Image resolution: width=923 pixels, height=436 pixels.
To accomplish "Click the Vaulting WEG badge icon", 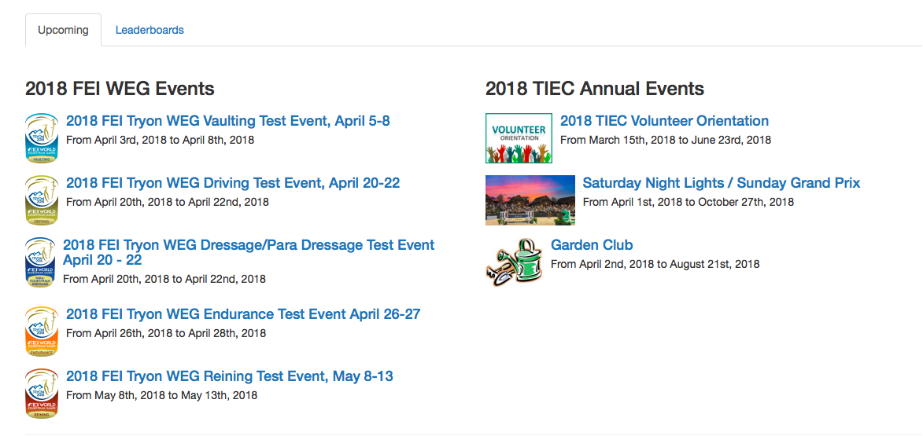I will tap(42, 138).
